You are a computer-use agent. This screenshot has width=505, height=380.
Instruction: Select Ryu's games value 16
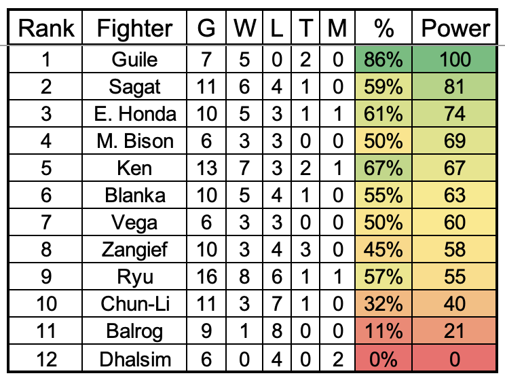(x=206, y=276)
